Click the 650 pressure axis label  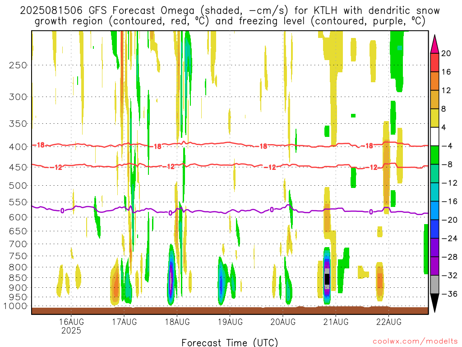(18, 231)
